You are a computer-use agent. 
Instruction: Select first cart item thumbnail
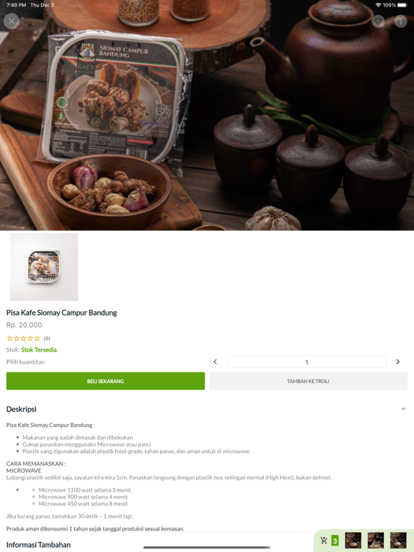353,540
